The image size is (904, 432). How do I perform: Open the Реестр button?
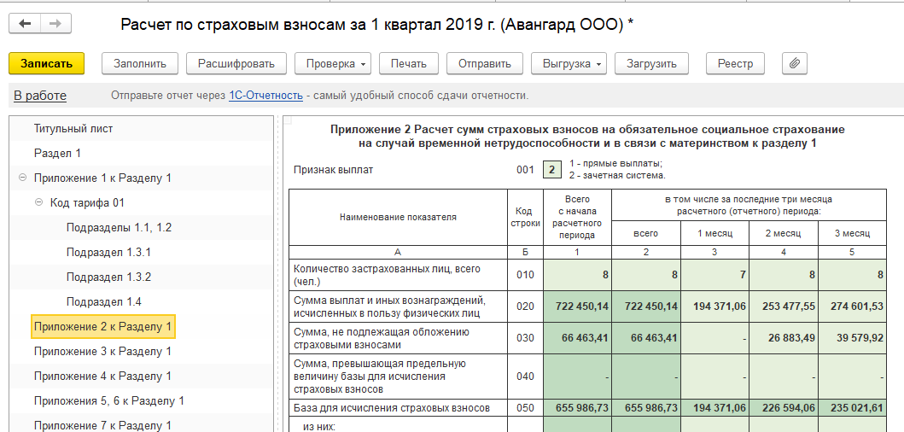(x=734, y=63)
